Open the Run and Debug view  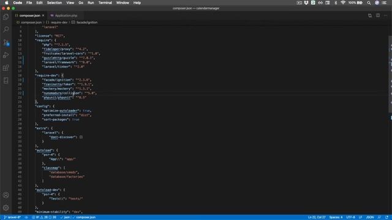[x=6, y=55]
